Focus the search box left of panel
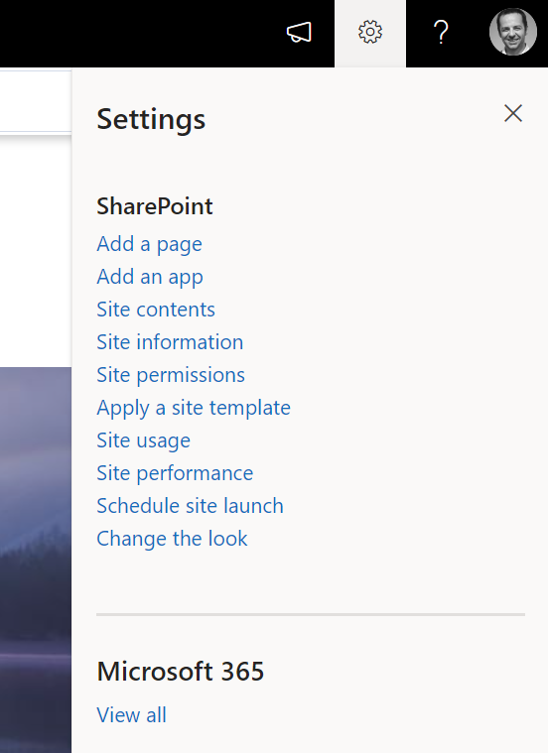548x753 pixels. 36,101
